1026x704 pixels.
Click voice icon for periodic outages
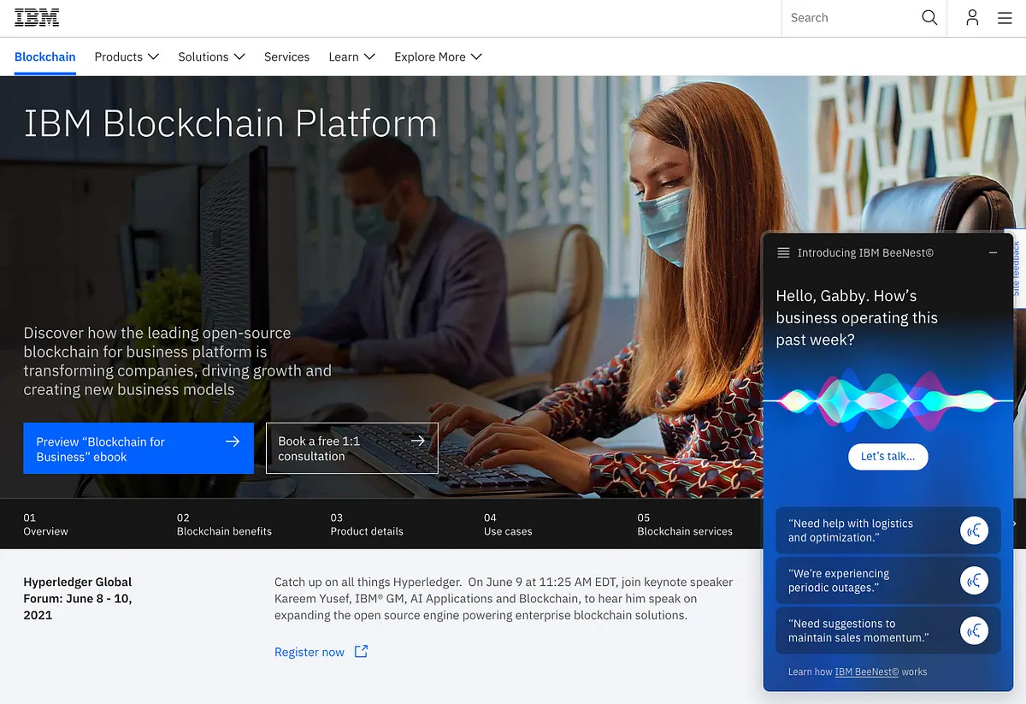(974, 581)
